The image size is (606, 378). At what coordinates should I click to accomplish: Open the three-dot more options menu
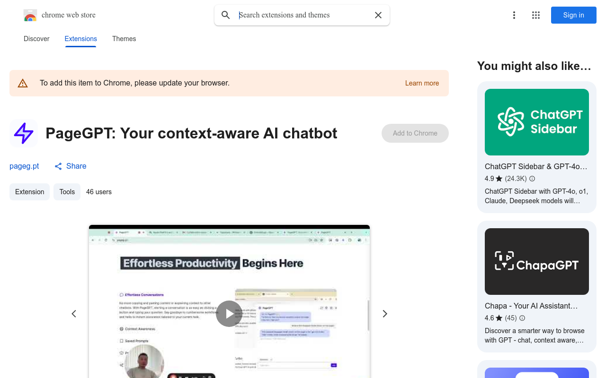point(514,15)
